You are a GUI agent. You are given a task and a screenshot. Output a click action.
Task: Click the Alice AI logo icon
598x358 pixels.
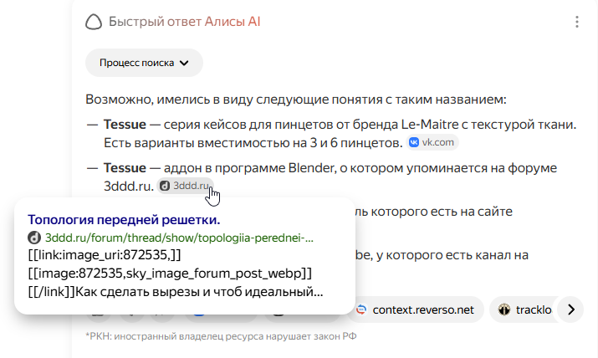pos(95,22)
